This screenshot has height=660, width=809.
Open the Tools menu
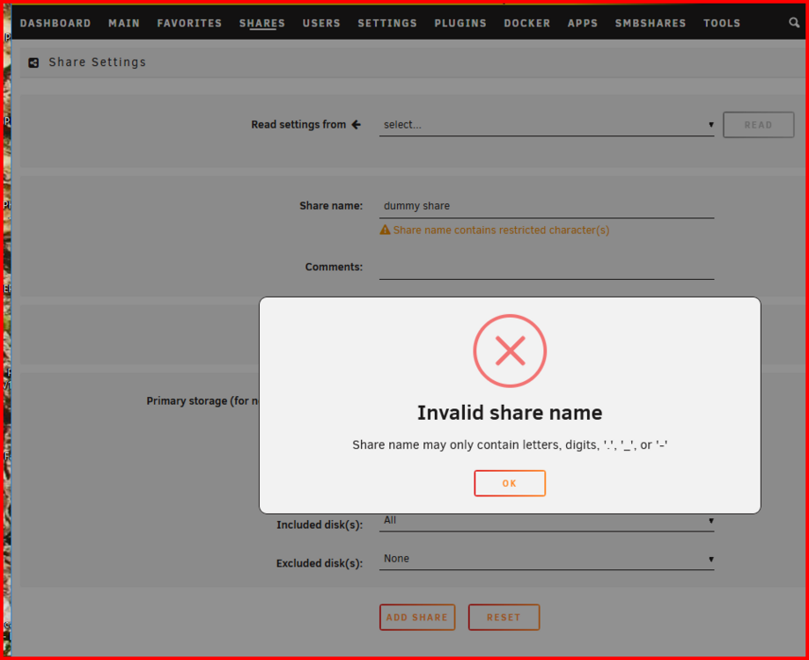(722, 23)
